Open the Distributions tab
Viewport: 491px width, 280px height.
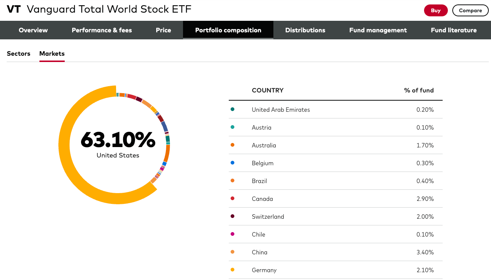point(305,30)
